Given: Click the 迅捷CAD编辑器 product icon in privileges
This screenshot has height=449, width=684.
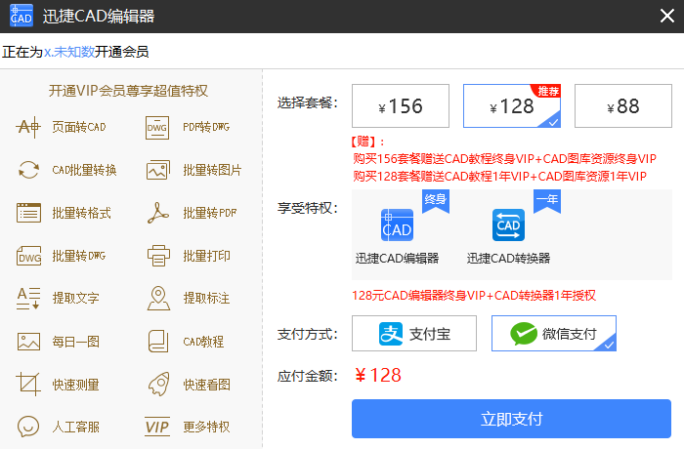Looking at the screenshot, I should click(x=397, y=224).
